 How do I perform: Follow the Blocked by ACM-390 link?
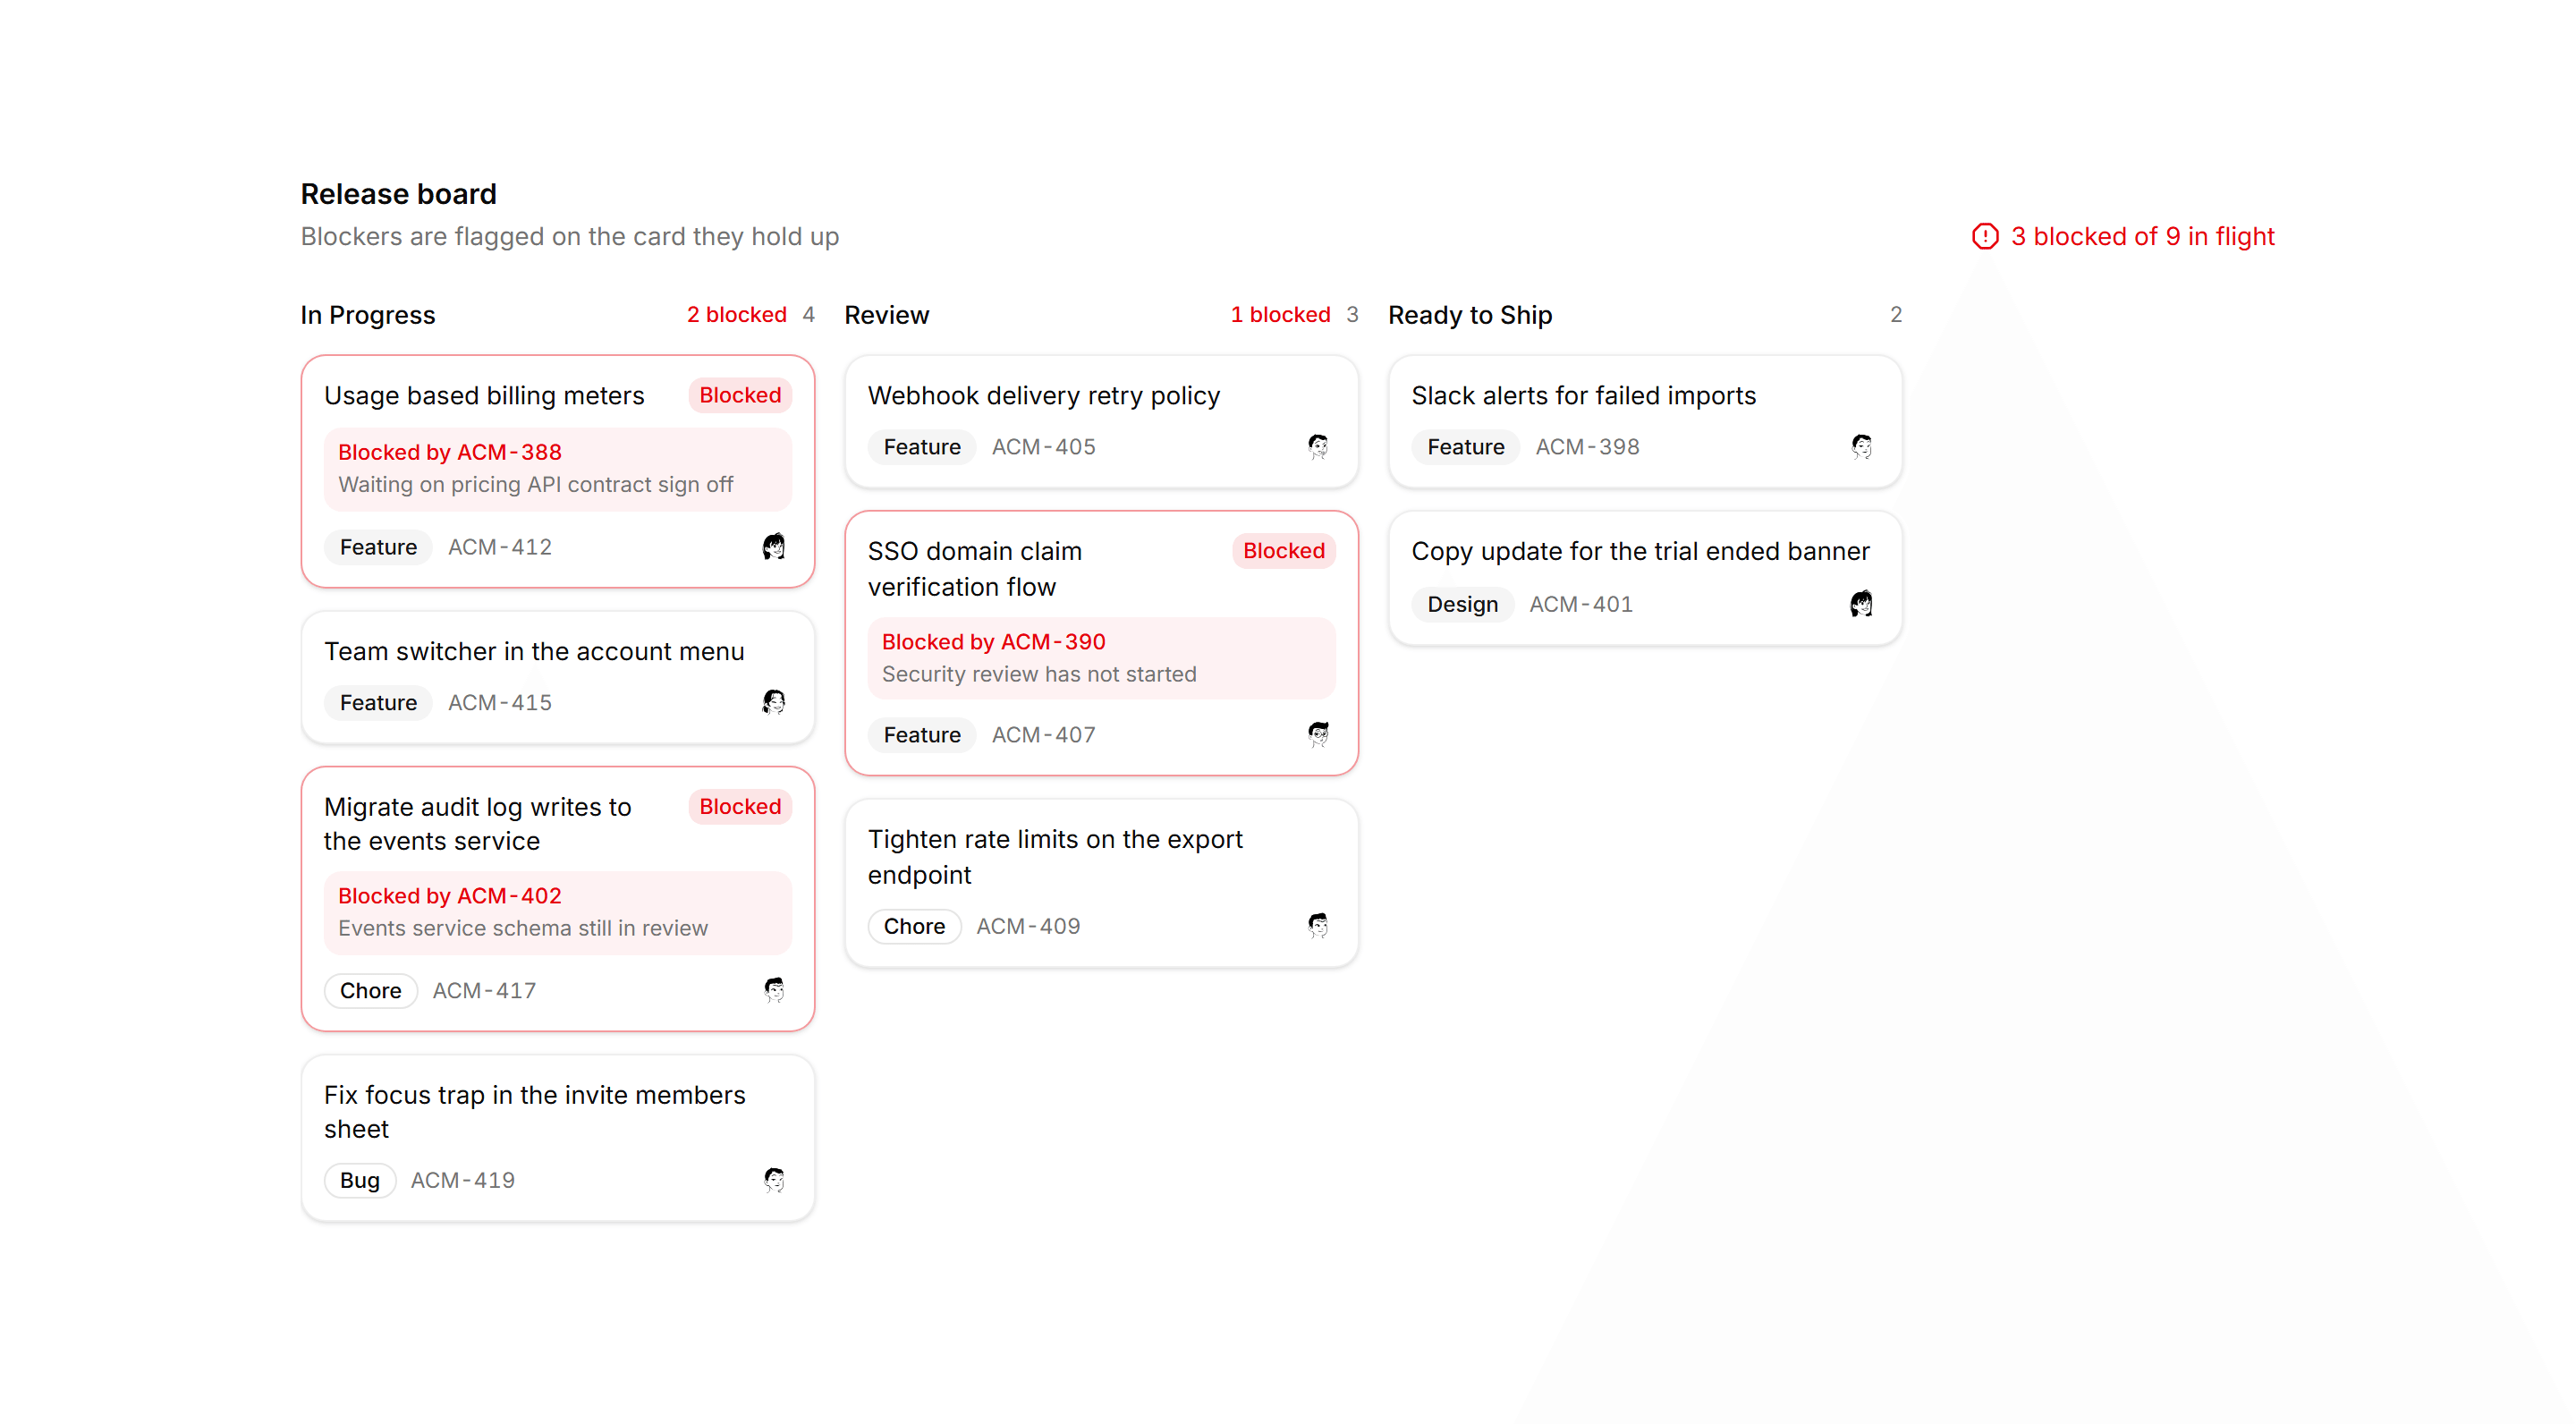tap(994, 642)
